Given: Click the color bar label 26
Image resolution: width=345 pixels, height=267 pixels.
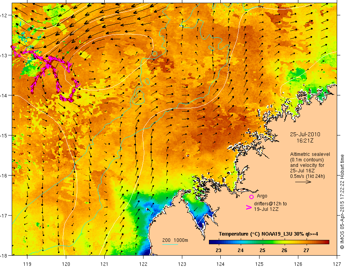Looking at the screenshot, I should tap(284, 251).
